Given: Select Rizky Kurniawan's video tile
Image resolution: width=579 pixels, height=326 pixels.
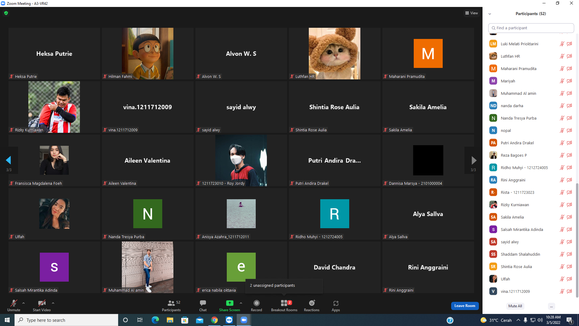Looking at the screenshot, I should 54,107.
